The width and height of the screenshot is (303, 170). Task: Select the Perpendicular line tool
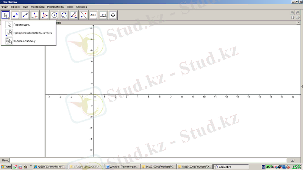click(35, 15)
